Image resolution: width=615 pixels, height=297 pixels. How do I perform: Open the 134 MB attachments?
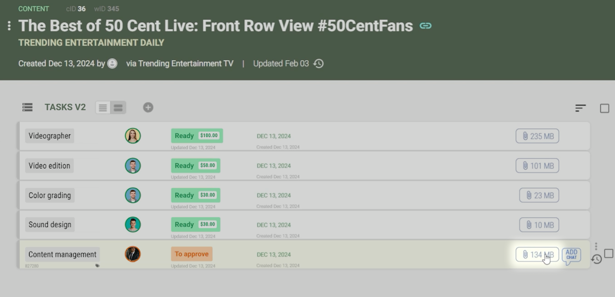pyautogui.click(x=537, y=255)
